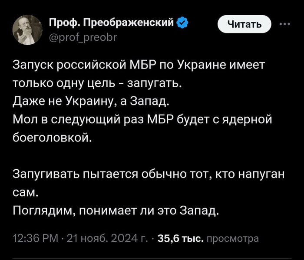Click the просмотра views label
This screenshot has width=304, height=260.
[233, 238]
